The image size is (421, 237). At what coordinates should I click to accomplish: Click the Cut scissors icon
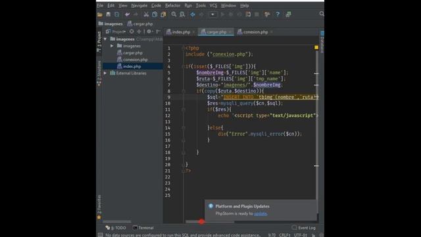[x=146, y=14]
